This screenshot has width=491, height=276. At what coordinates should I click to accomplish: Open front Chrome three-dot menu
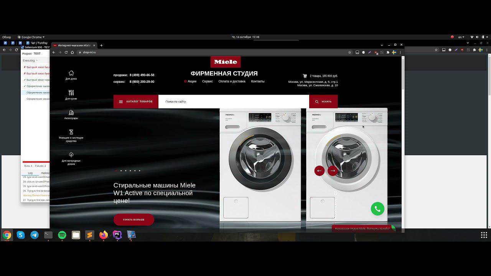tap(400, 52)
